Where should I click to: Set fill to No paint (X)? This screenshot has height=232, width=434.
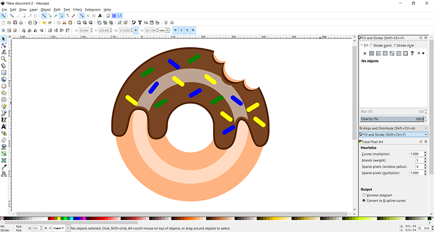(365, 53)
